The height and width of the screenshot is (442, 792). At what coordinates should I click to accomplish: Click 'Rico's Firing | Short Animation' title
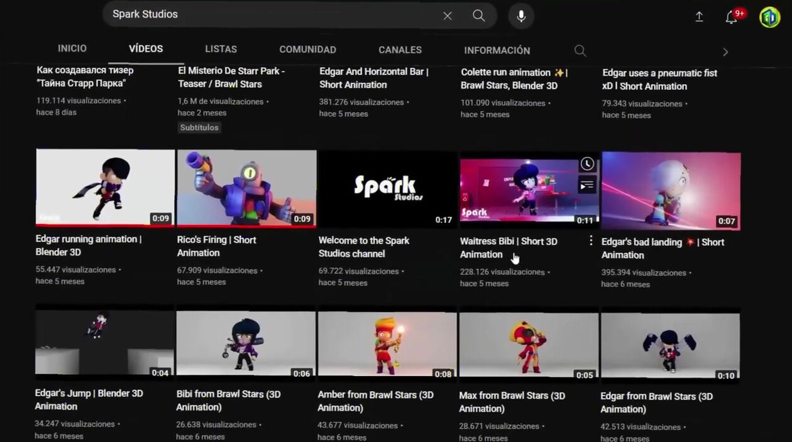click(x=217, y=246)
